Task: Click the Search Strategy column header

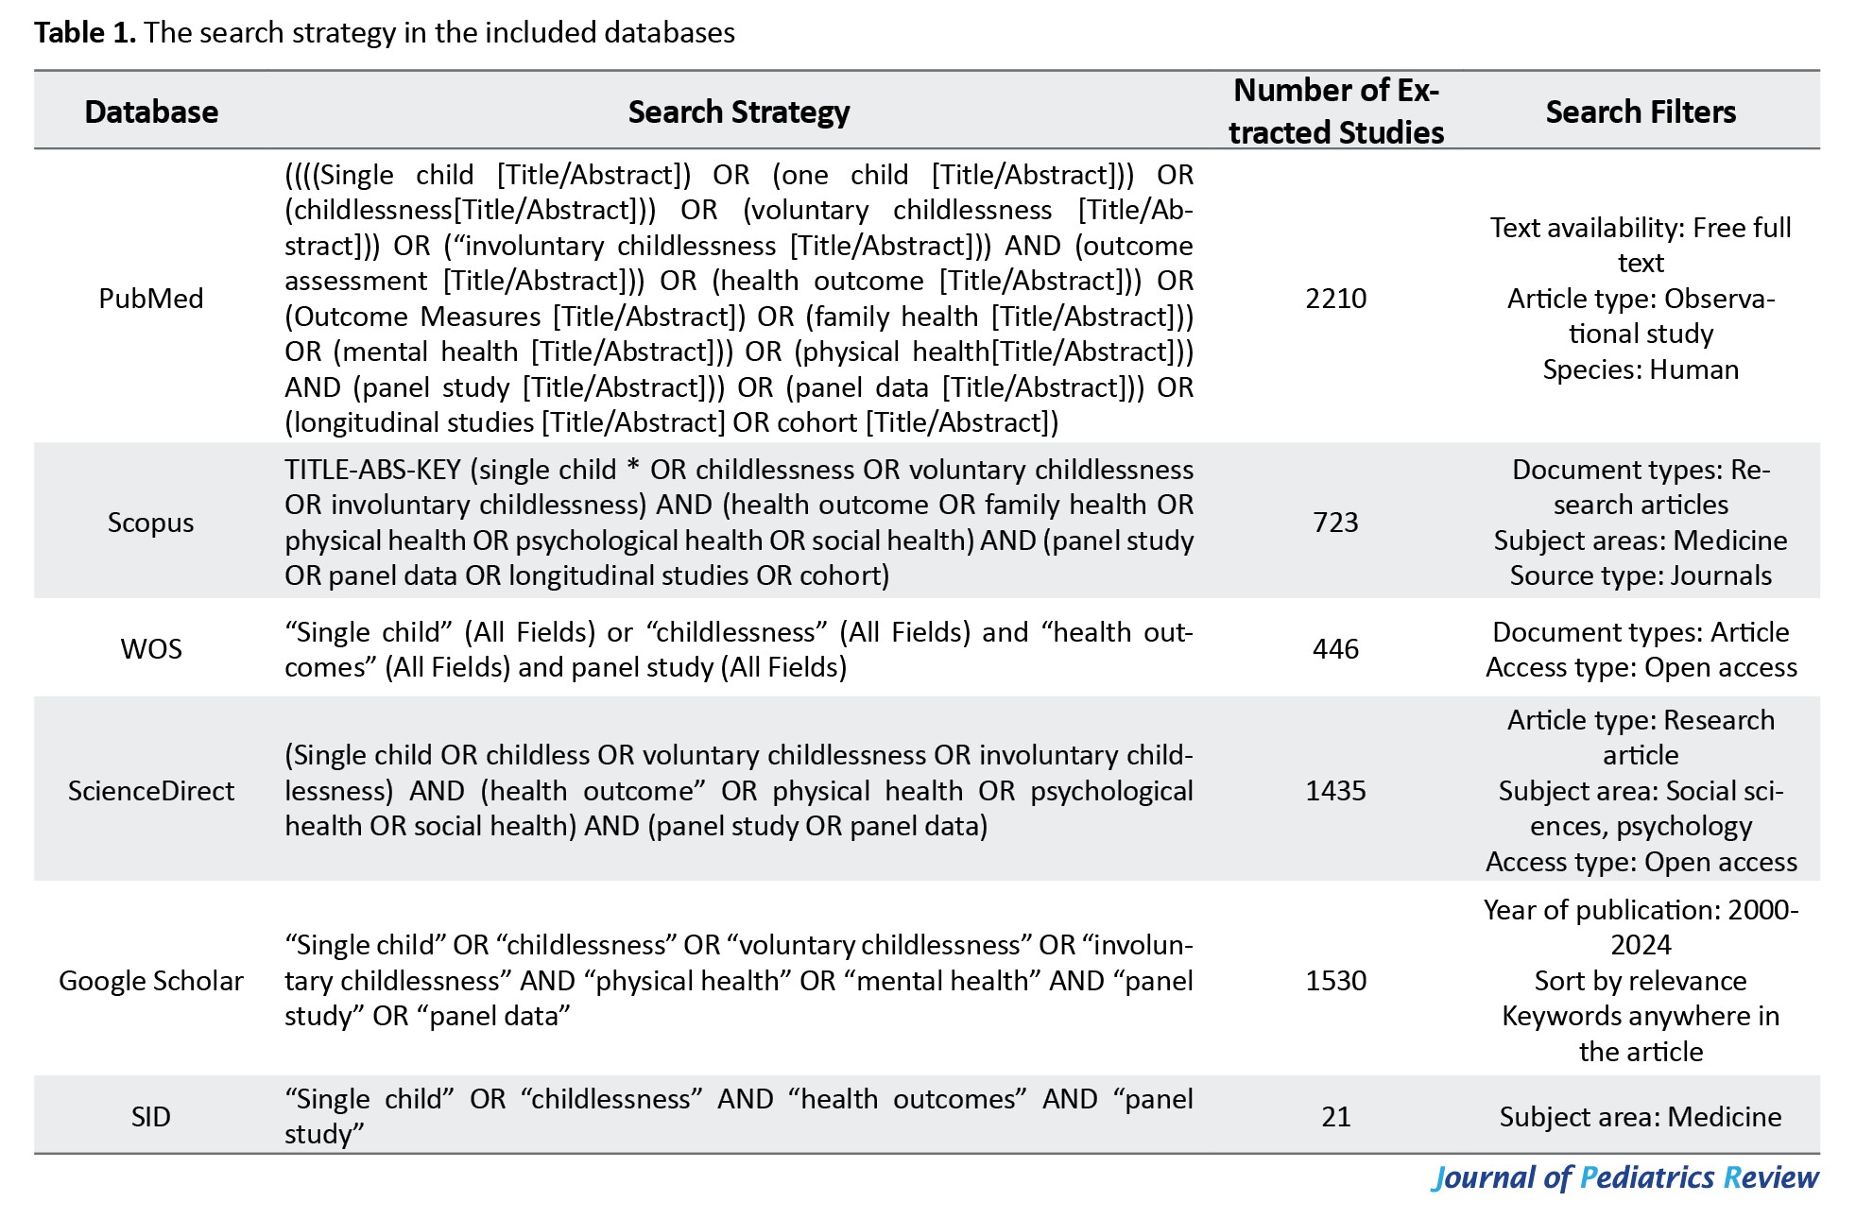Action: 739,112
